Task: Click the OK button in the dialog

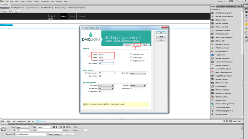Action: click(x=161, y=33)
